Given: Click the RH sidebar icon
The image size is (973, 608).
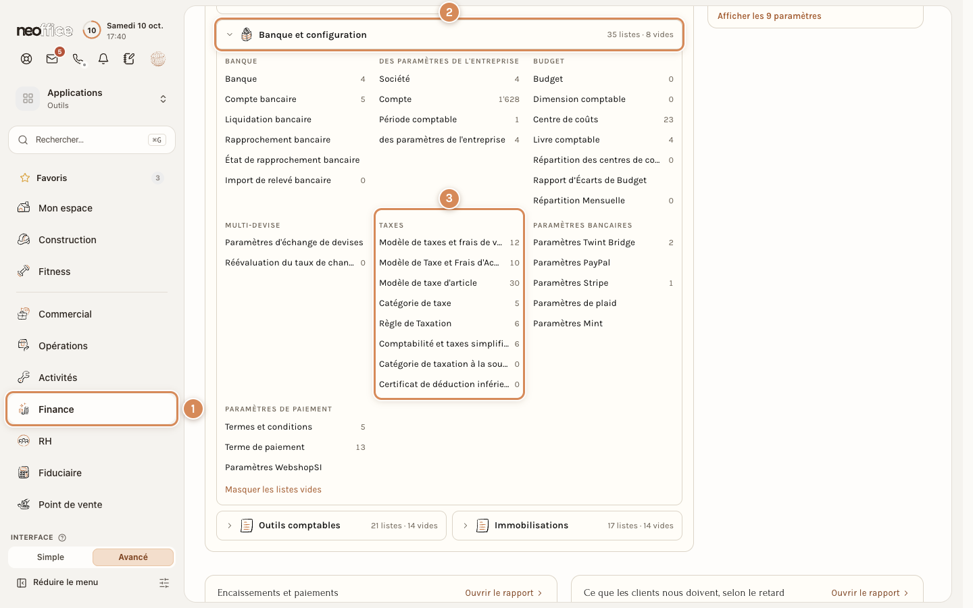Looking at the screenshot, I should [x=24, y=441].
